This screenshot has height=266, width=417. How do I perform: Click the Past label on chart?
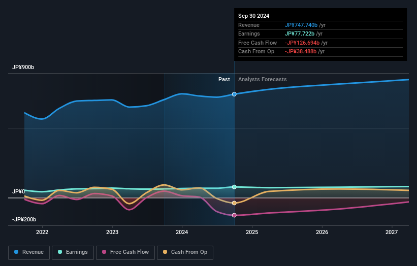click(x=224, y=80)
